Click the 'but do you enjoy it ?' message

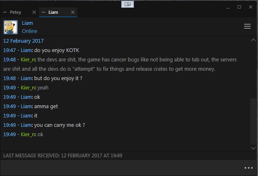58,78
